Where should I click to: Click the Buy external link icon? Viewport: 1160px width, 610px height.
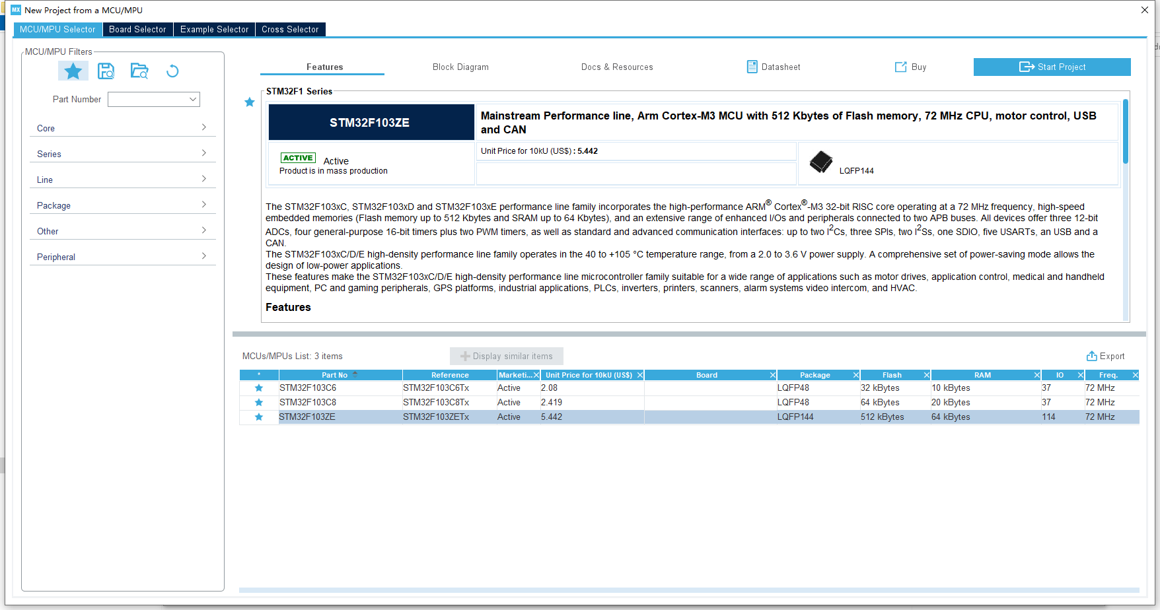pyautogui.click(x=900, y=67)
